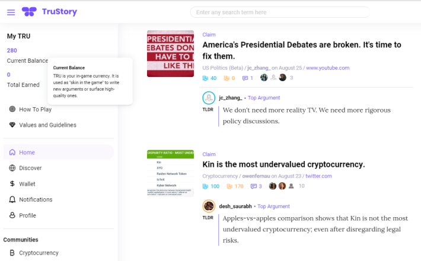Screen dimensions: 421x261
Task: Select Home in sidebar
Action: point(59,152)
